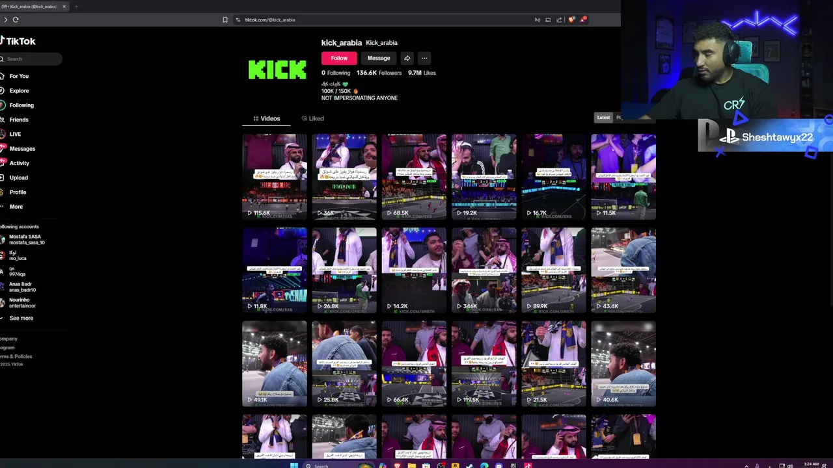Open the clock showing 1:24 AM
Viewport: 833px width, 468px height.
(x=811, y=465)
